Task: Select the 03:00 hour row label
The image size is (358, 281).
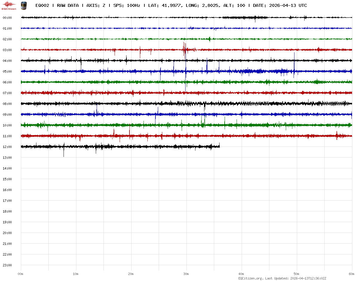Action: 7,50
